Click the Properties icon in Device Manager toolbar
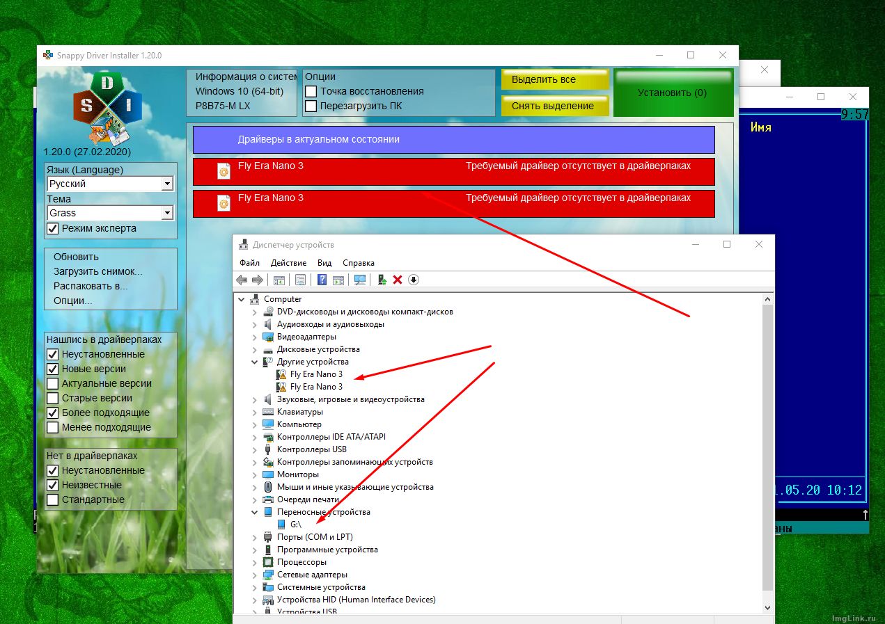The width and height of the screenshot is (885, 624). click(300, 280)
